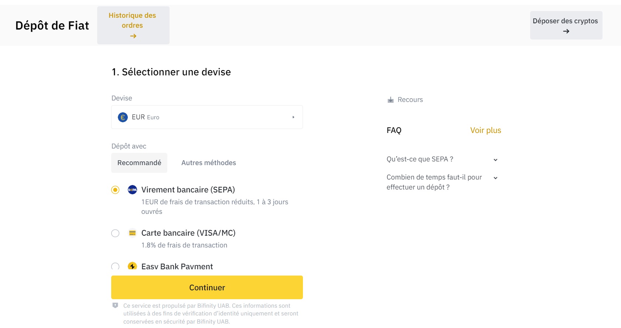Click the euro coin icon in the Devise field
Screen dimensions: 621x328
click(123, 117)
